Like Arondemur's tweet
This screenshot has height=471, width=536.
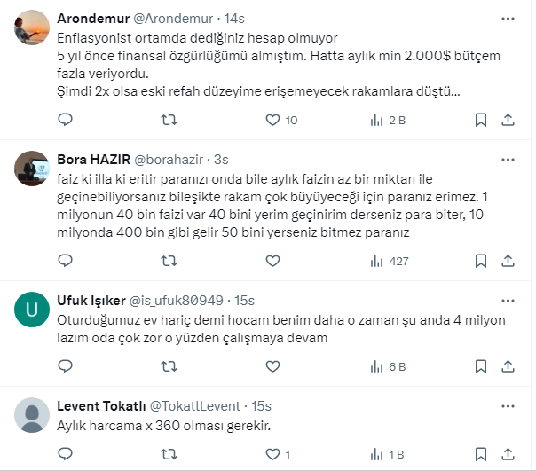[272, 120]
